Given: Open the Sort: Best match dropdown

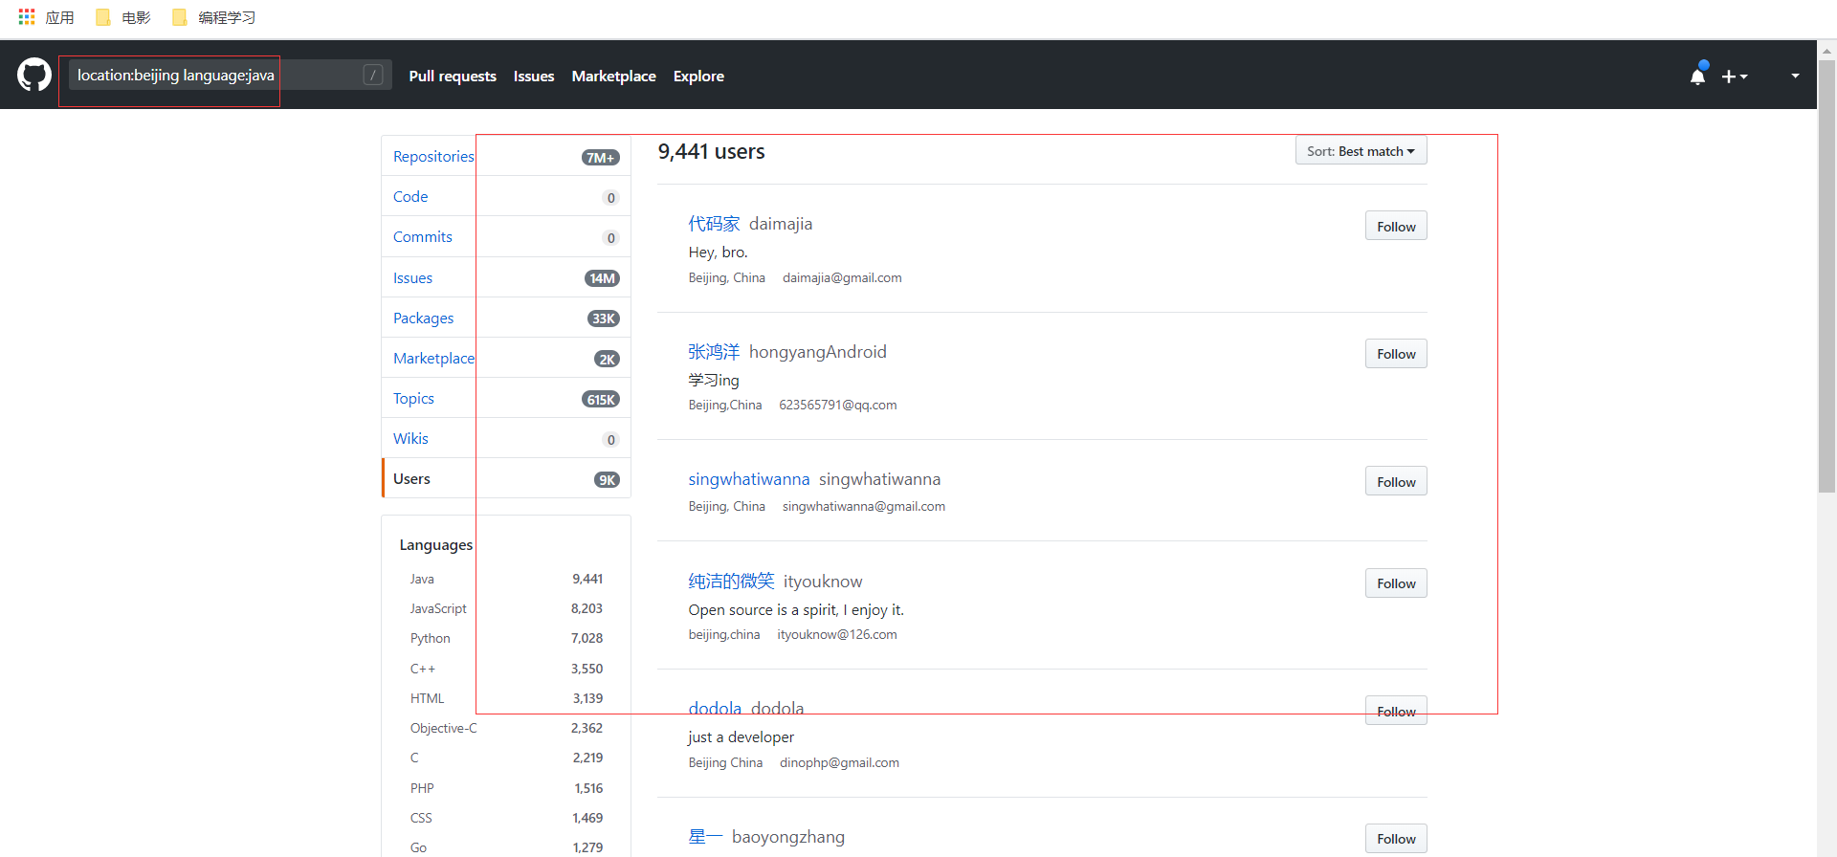Looking at the screenshot, I should pyautogui.click(x=1361, y=151).
